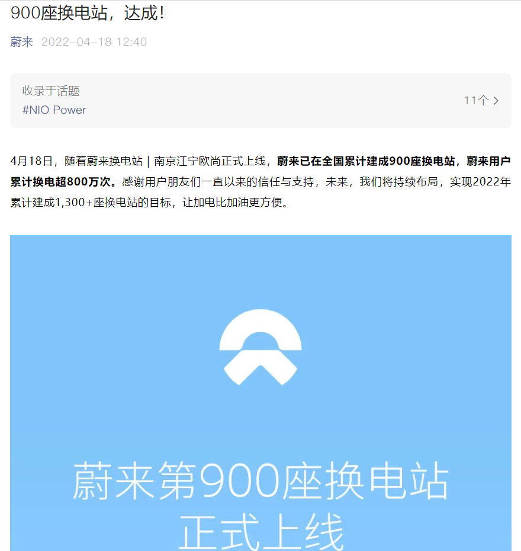
Task: Click the 蔚来 author account link
Action: click(x=22, y=42)
